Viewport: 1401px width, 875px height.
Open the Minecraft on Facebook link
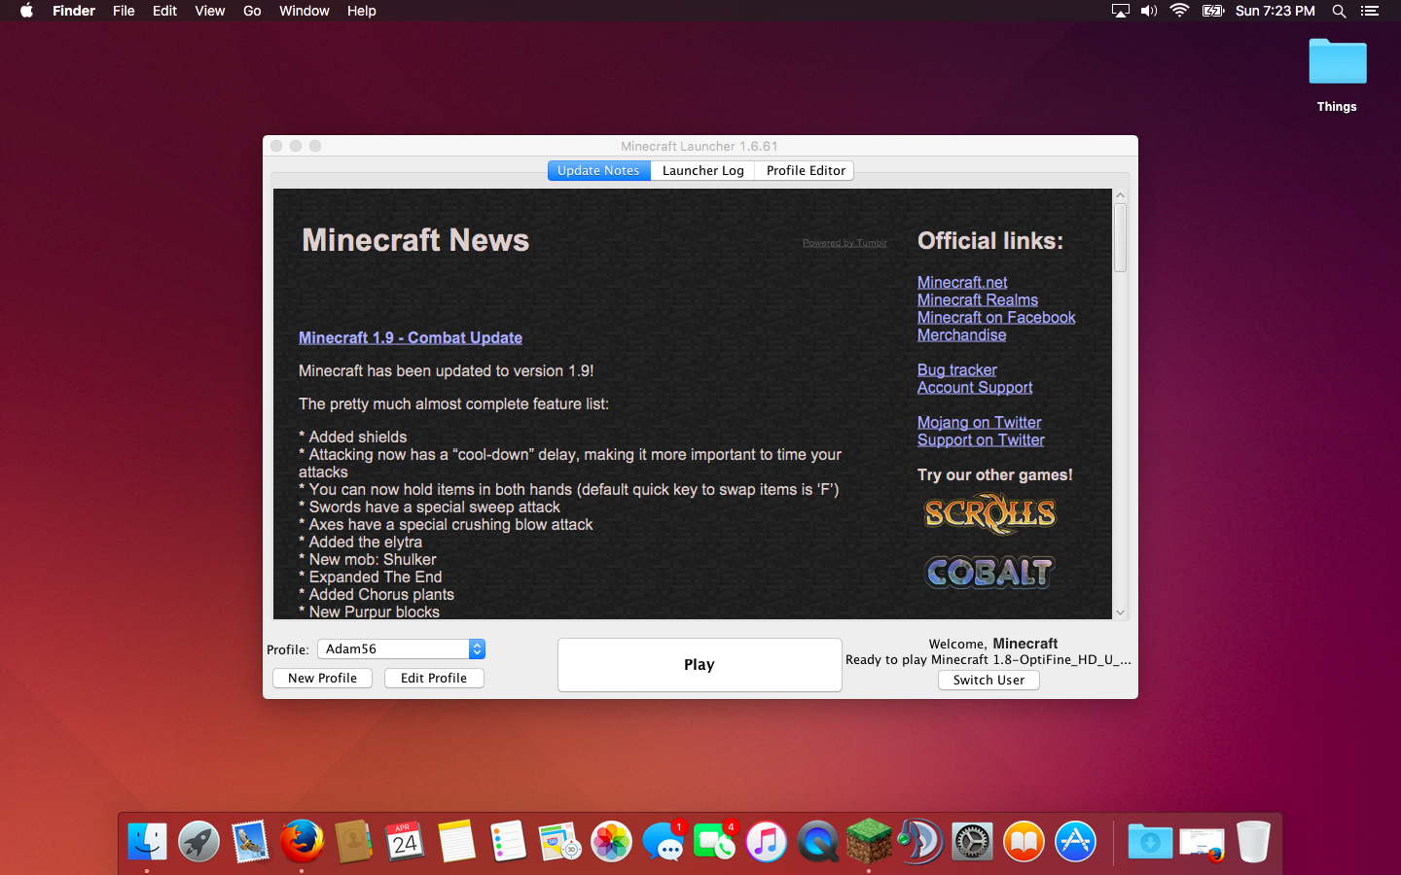point(996,317)
